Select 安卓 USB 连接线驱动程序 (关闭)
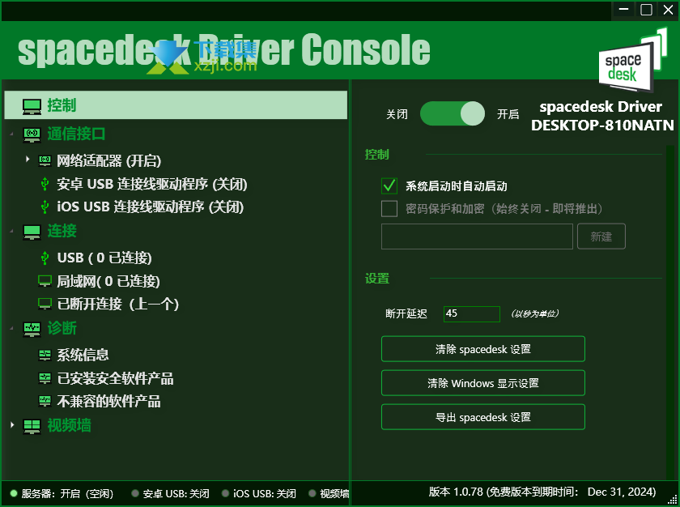Viewport: 680px width, 507px height. click(152, 184)
